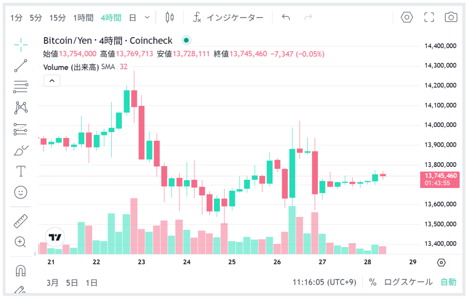Collapse the indicator legend arrow
Image resolution: width=469 pixels, height=299 pixels.
52,81
